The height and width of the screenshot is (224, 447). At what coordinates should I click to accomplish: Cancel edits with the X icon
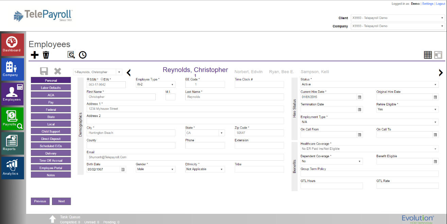coord(57,71)
